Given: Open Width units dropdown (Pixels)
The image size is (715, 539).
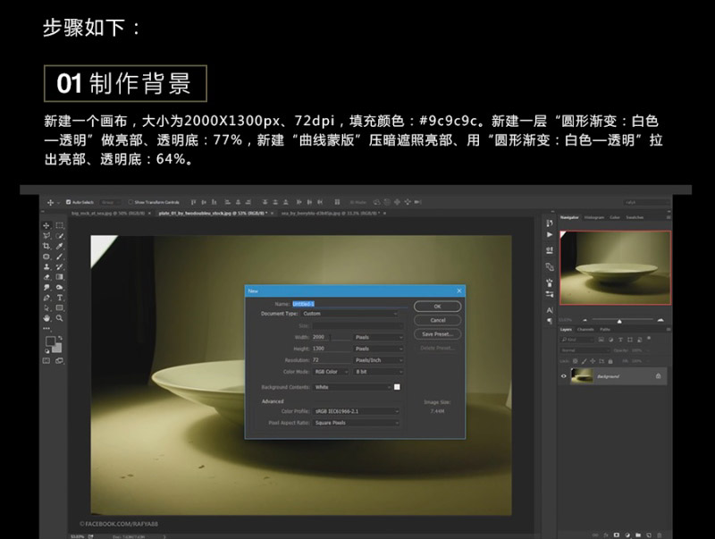Looking at the screenshot, I should (379, 338).
